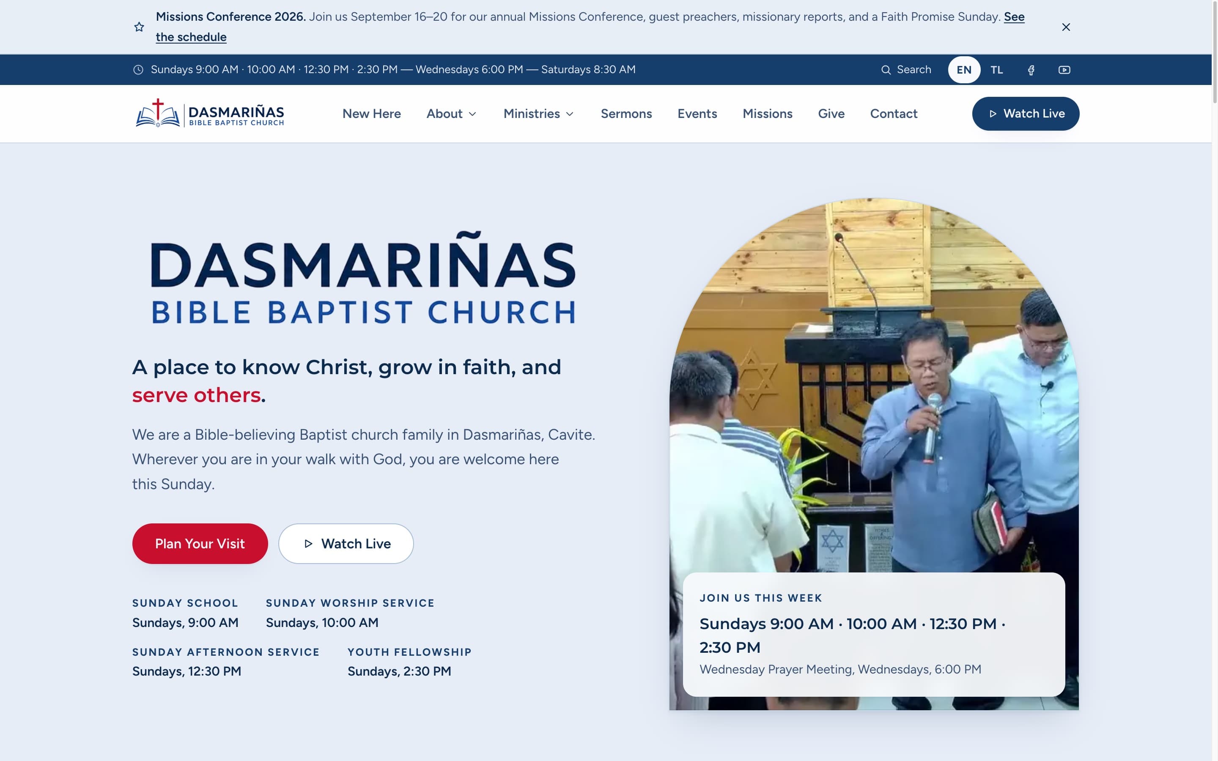Click the large Dasmariñas Bible Baptist Church hero wordmark
This screenshot has width=1218, height=761.
coord(363,277)
